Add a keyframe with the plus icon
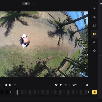 [x=56, y=85]
